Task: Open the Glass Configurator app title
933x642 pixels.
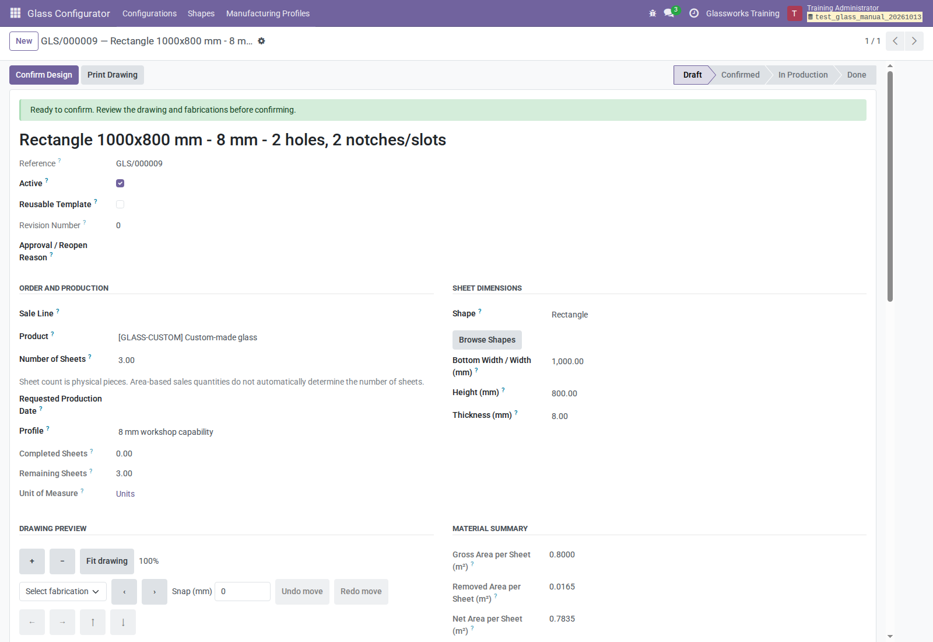Action: 69,13
